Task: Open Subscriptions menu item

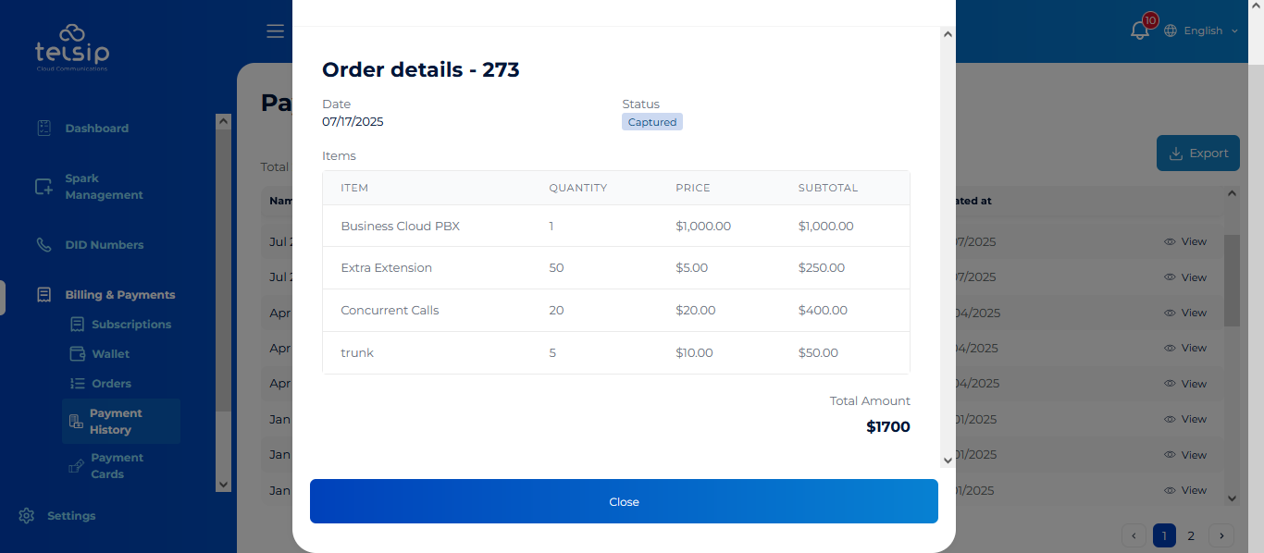Action: tap(130, 325)
